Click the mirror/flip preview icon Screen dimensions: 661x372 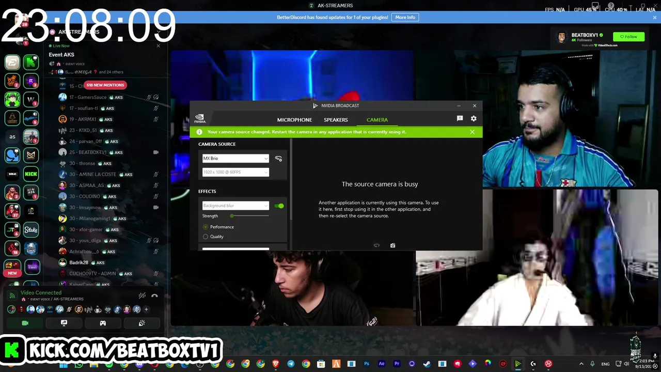(x=376, y=245)
